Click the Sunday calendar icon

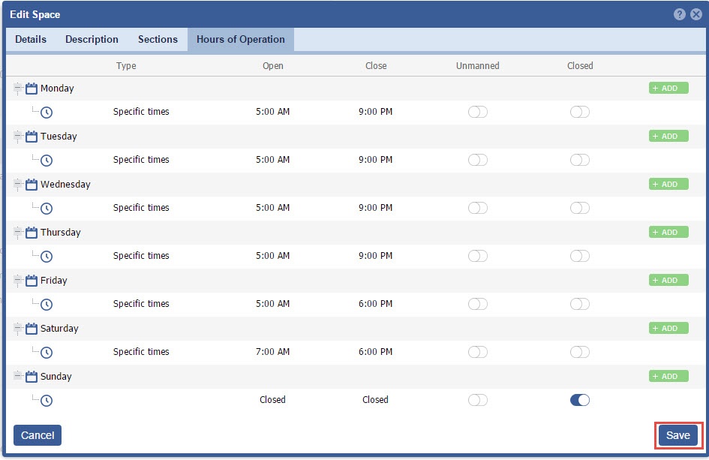click(32, 377)
